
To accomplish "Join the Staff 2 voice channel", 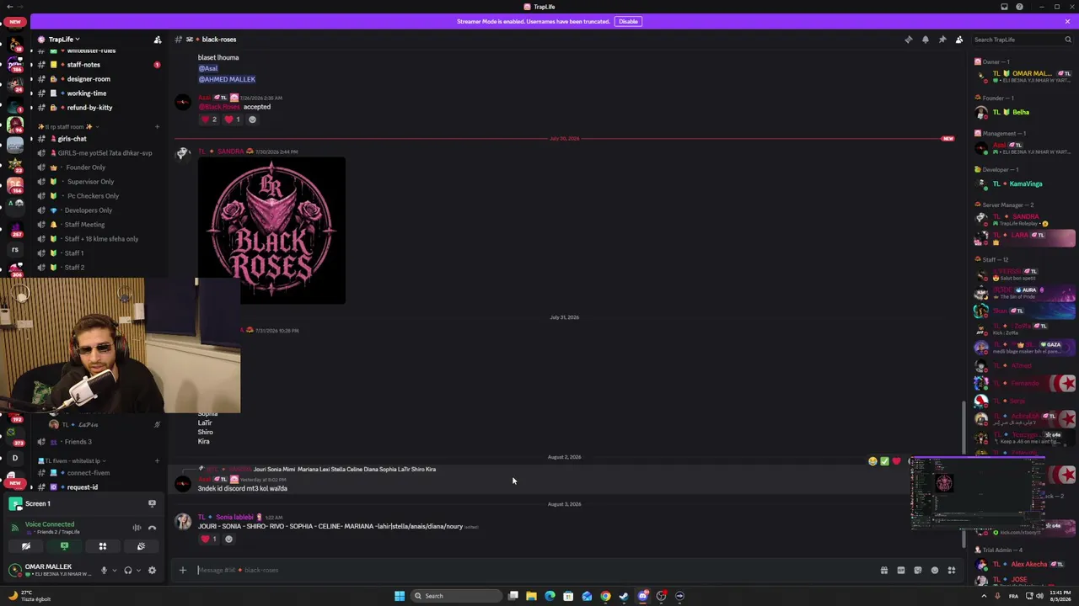I will (x=99, y=268).
